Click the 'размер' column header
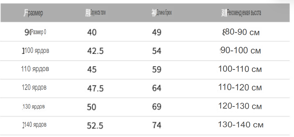The height and width of the screenshot is (137, 294). pyautogui.click(x=35, y=13)
